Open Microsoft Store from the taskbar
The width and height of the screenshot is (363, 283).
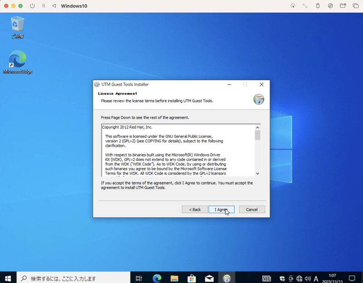[191, 278]
